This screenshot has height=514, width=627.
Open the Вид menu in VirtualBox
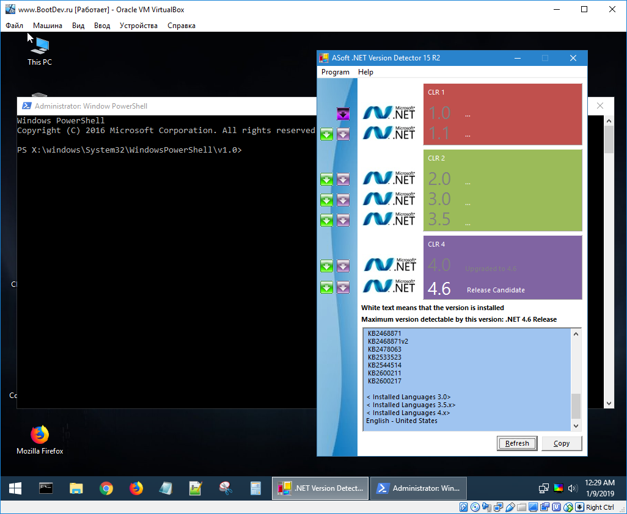78,26
